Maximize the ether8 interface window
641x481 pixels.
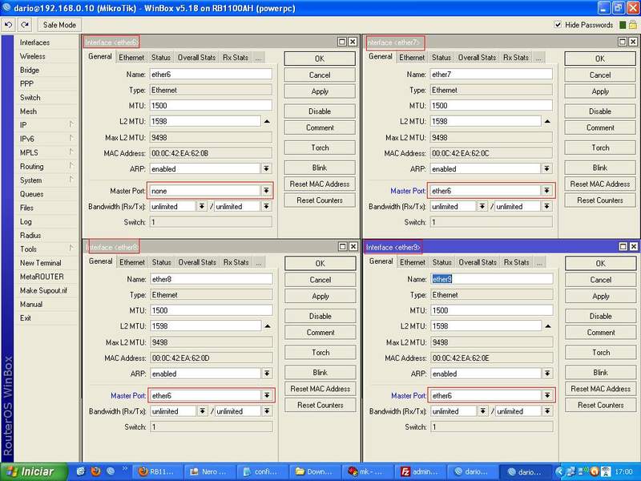pos(343,247)
